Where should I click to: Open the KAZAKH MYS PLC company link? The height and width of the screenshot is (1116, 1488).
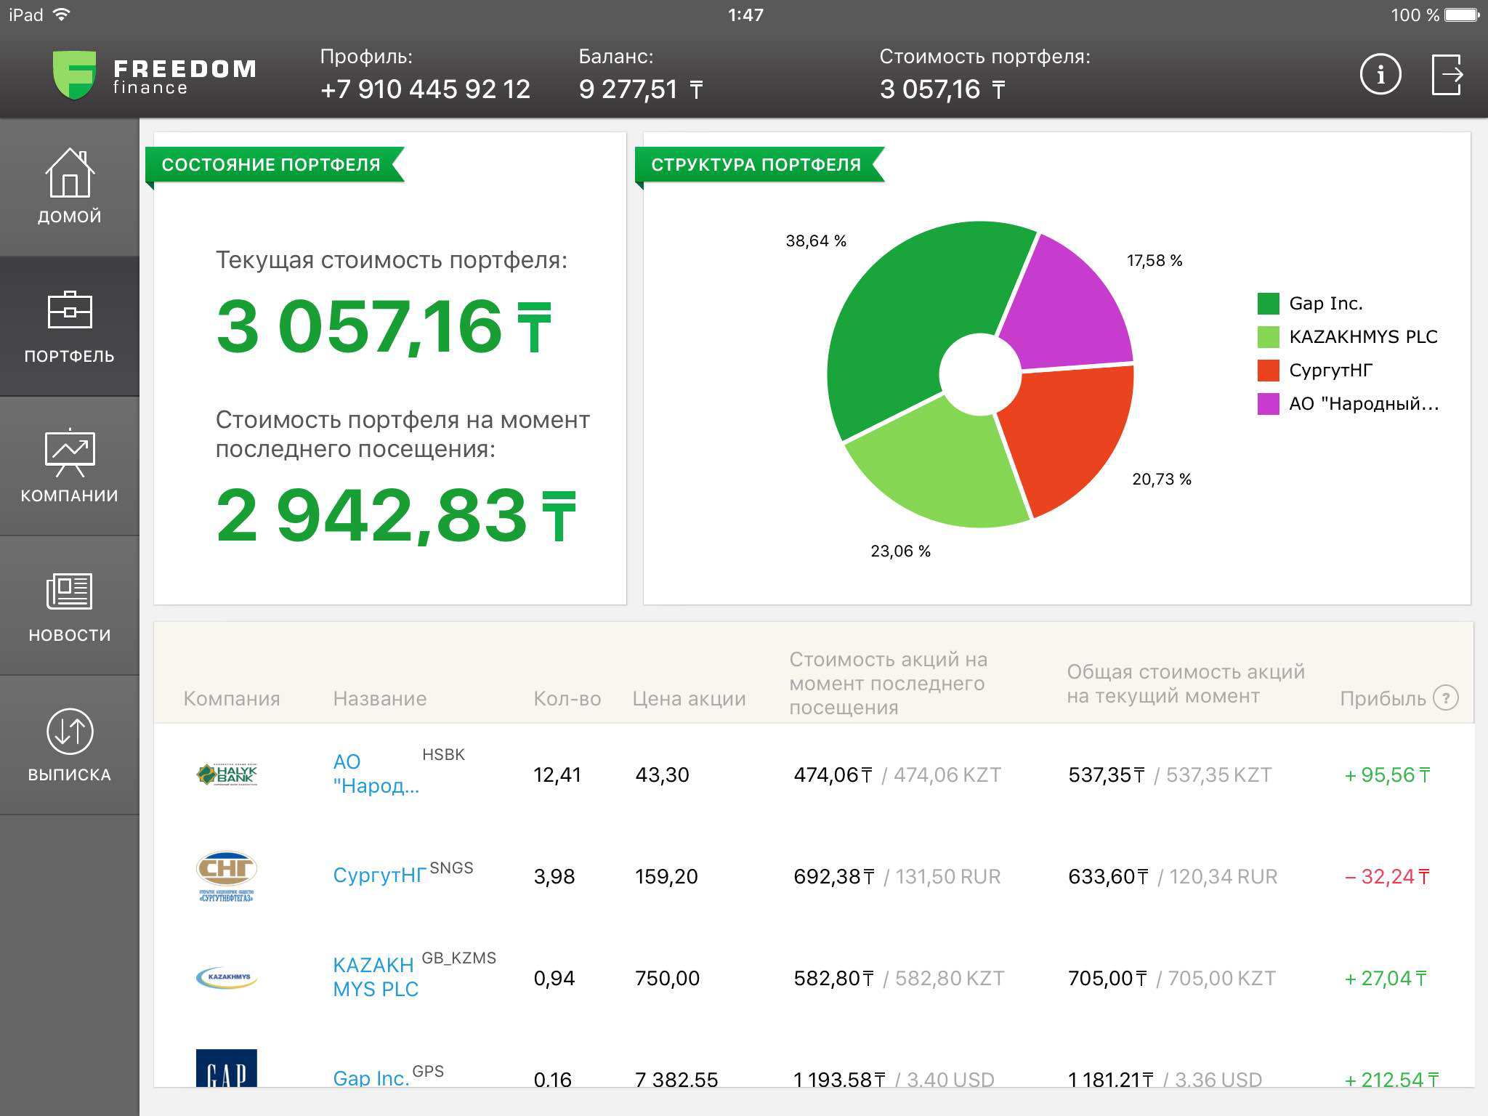click(x=376, y=977)
